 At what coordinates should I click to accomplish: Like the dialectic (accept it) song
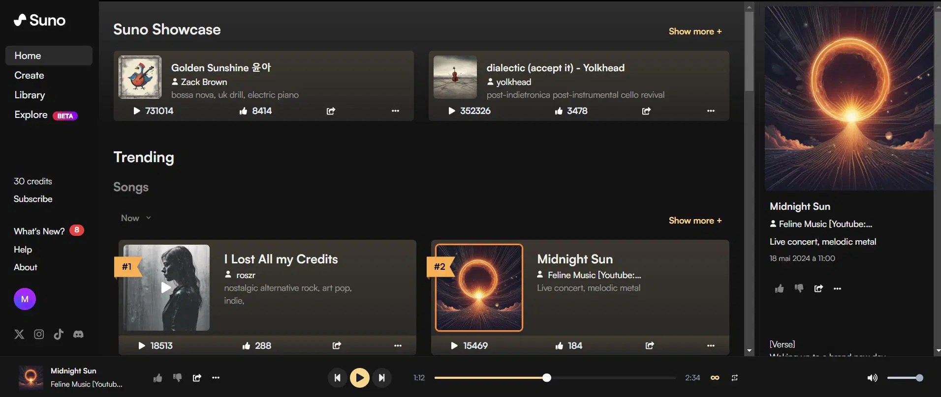[x=559, y=111]
